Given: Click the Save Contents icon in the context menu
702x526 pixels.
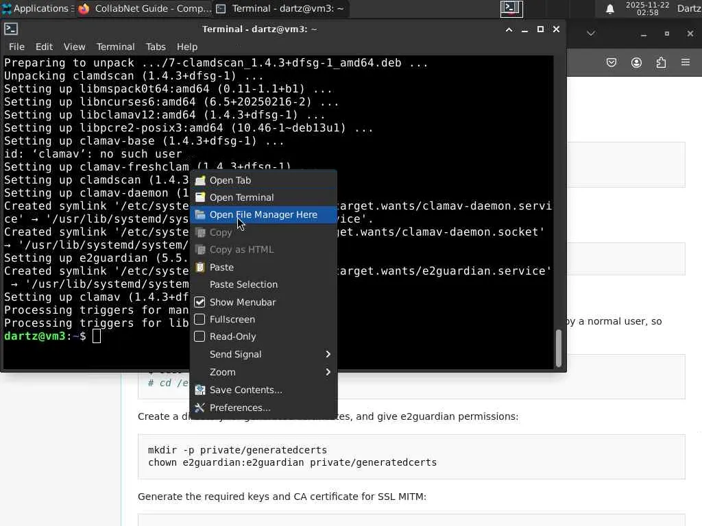Looking at the screenshot, I should pyautogui.click(x=200, y=390).
